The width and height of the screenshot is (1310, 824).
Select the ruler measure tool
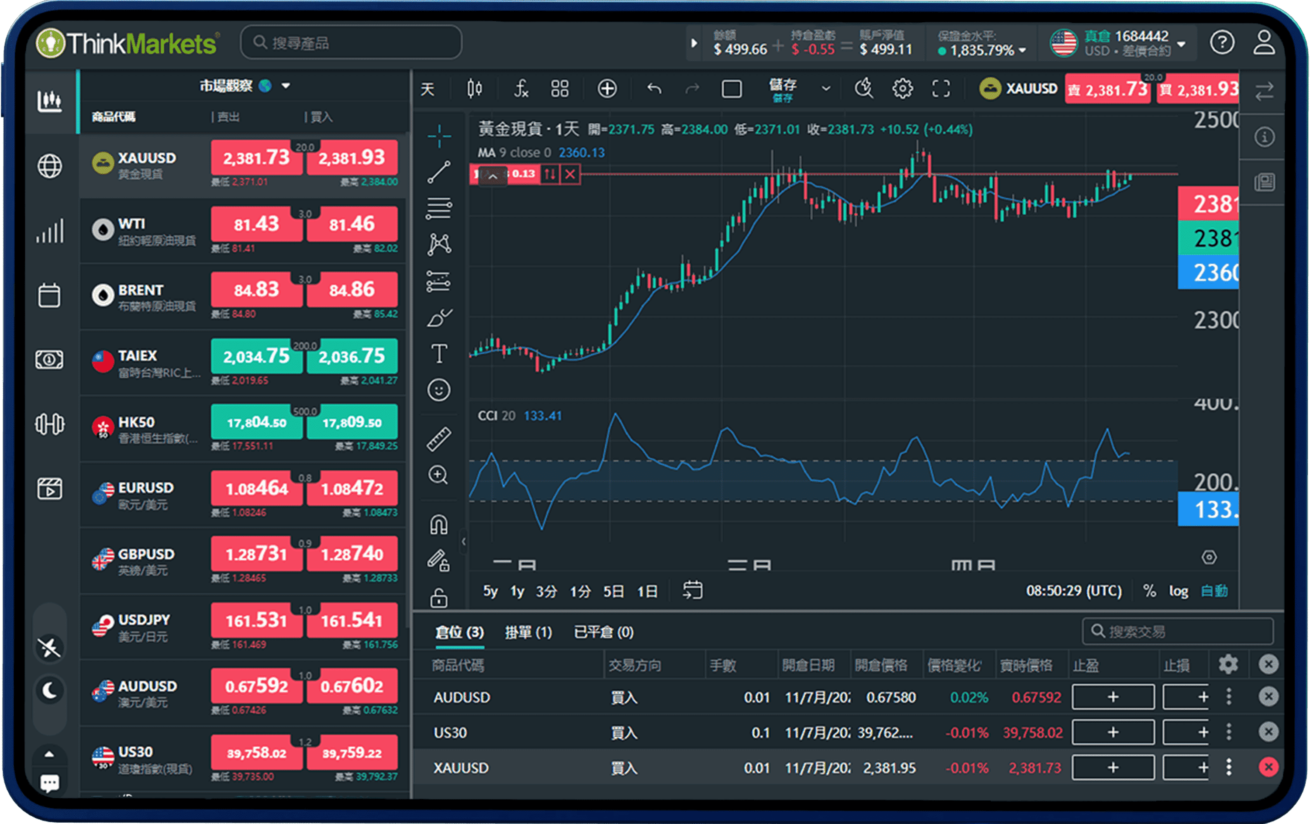(x=438, y=438)
